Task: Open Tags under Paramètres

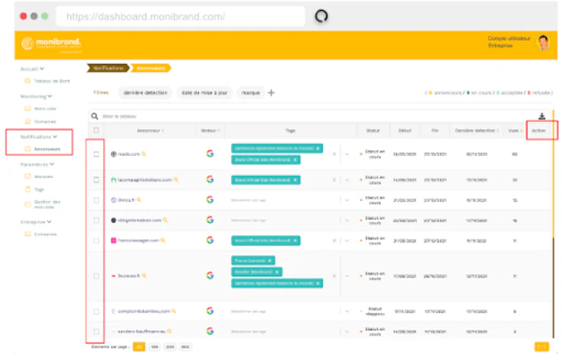Action: 39,190
